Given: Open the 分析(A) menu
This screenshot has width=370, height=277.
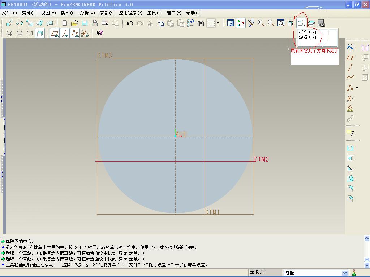Looking at the screenshot, I should (x=87, y=13).
